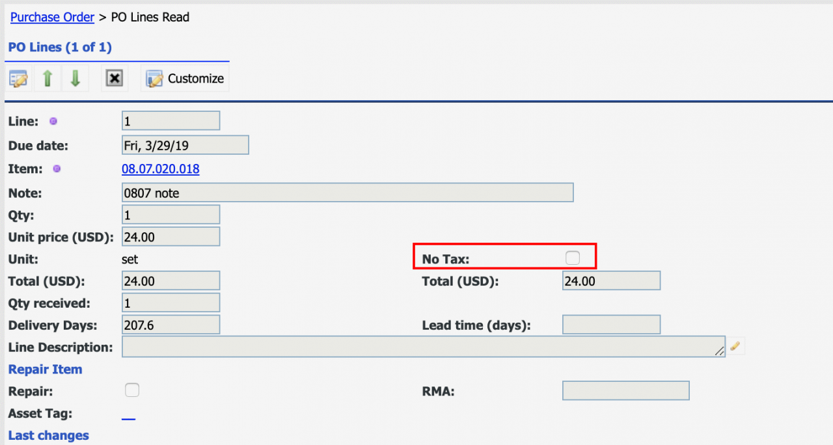Viewport: 833px width, 445px height.
Task: Enable the No Tax checkbox
Action: [572, 258]
